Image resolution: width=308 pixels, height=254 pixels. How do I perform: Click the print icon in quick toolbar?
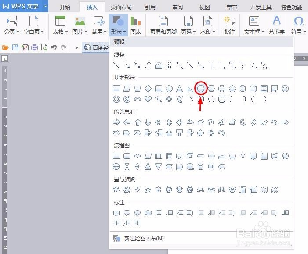tap(35, 47)
